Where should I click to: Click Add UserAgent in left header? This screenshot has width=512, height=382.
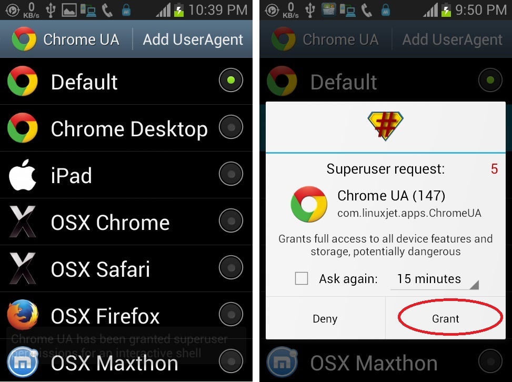(193, 39)
